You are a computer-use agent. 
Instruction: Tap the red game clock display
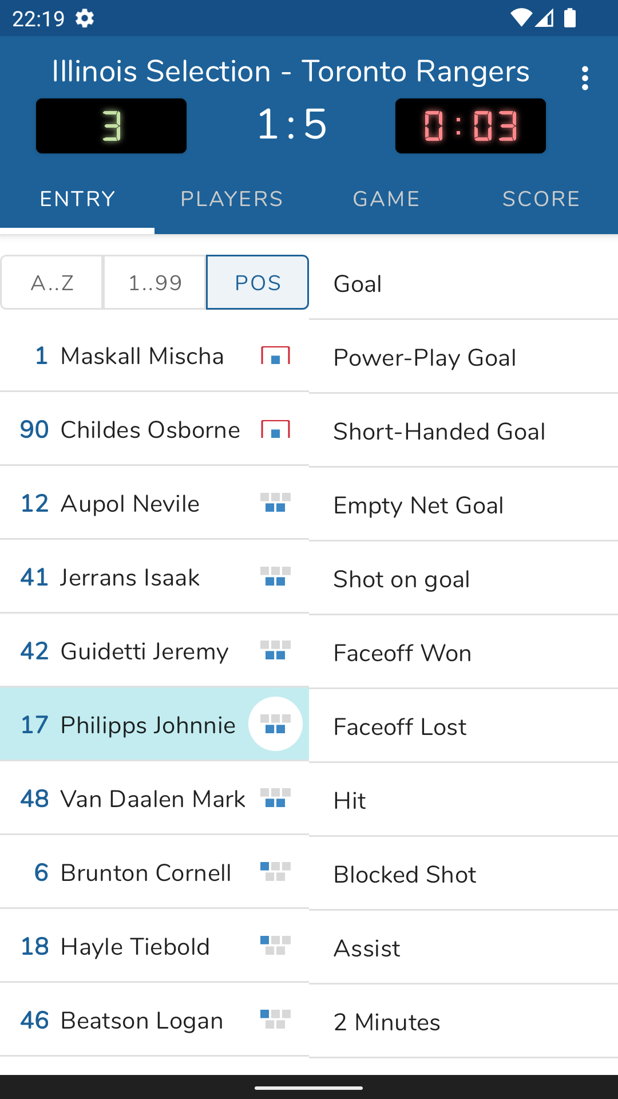470,126
